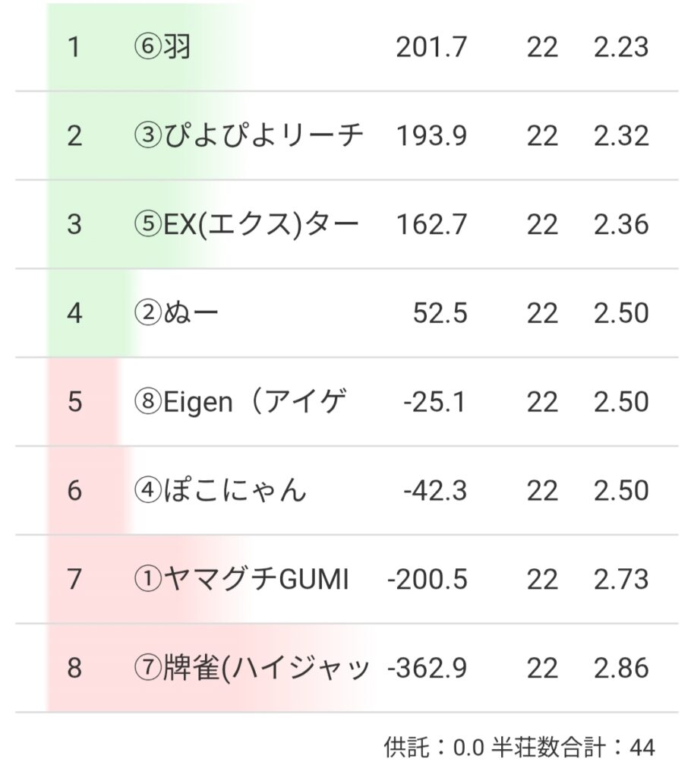Click team ②ぬー in rank 4

(x=176, y=313)
